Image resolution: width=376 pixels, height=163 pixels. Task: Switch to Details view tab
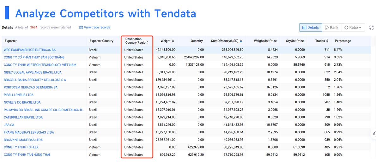pos(311,27)
